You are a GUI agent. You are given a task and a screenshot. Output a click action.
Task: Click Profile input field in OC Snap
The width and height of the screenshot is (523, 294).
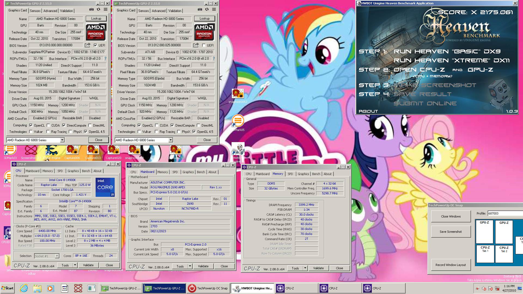pyautogui.click(x=505, y=213)
